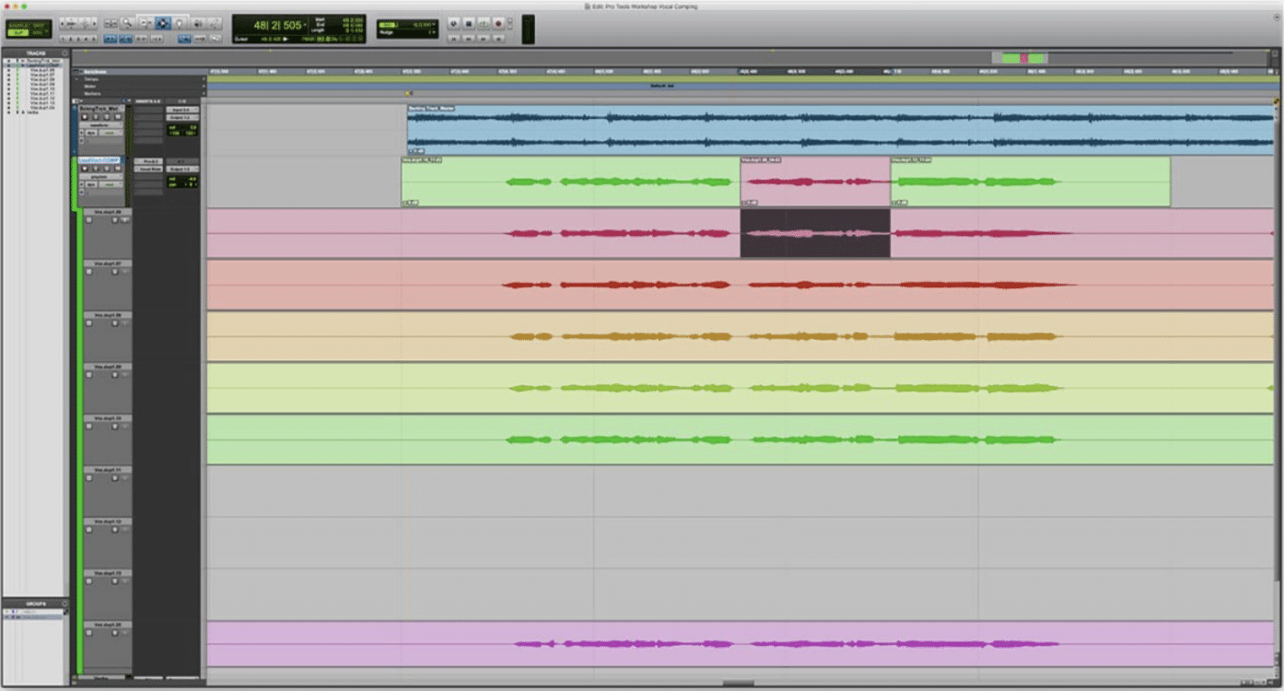The image size is (1284, 691).
Task: Enable Shuffle edit mode
Action: pos(18,24)
